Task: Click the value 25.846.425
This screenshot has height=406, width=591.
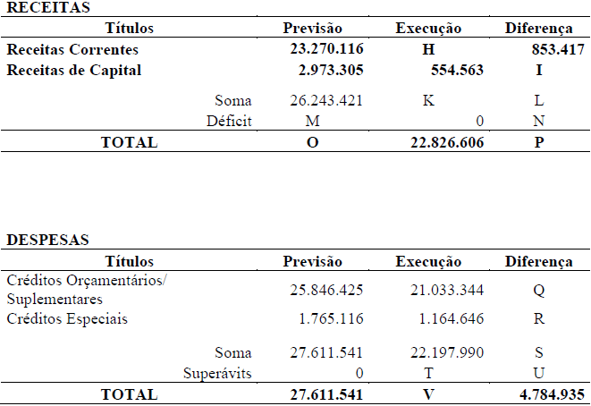Action: click(x=327, y=290)
